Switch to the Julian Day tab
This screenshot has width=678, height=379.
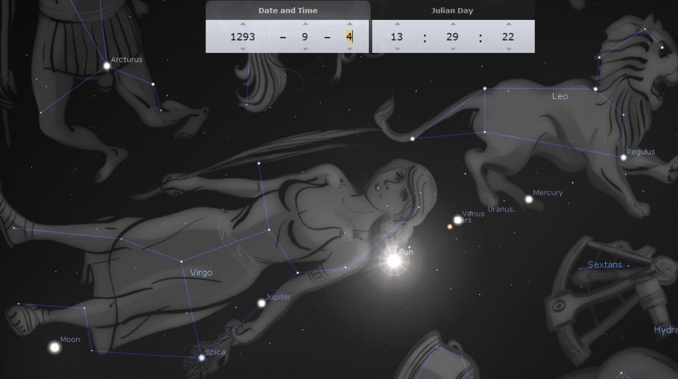[452, 11]
